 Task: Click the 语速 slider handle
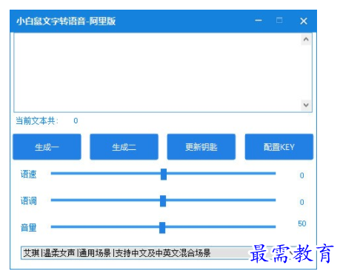coord(164,175)
